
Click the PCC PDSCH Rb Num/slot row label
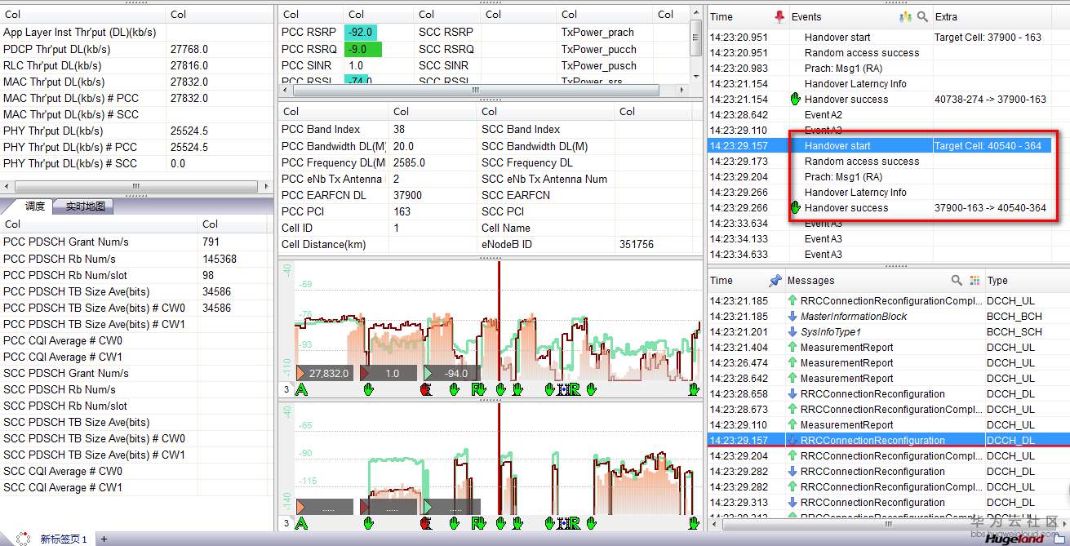(x=65, y=275)
